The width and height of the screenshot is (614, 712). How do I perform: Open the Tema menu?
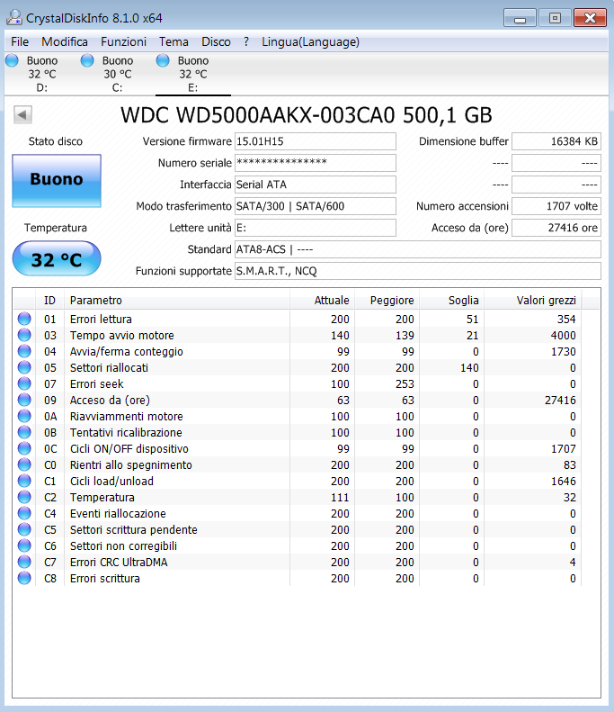[x=174, y=41]
